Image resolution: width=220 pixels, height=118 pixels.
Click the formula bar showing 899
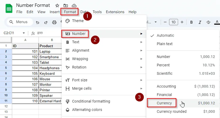[40, 33]
